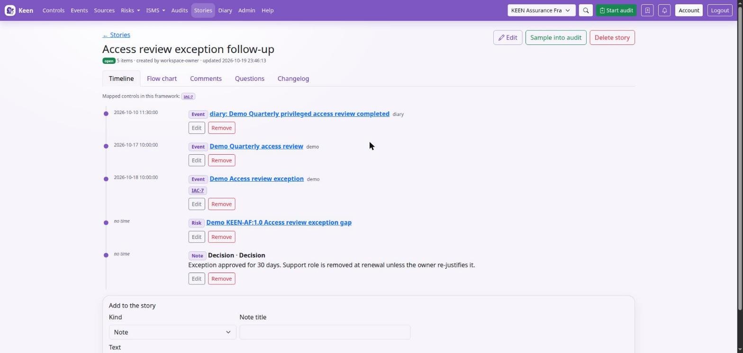Open the Audits navigation item
Viewport: 743px width, 353px height.
point(180,10)
